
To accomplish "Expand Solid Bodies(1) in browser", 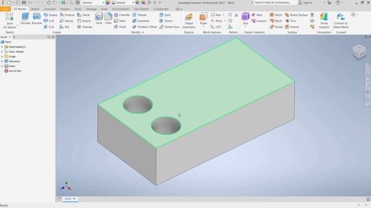I will (x=2, y=47).
